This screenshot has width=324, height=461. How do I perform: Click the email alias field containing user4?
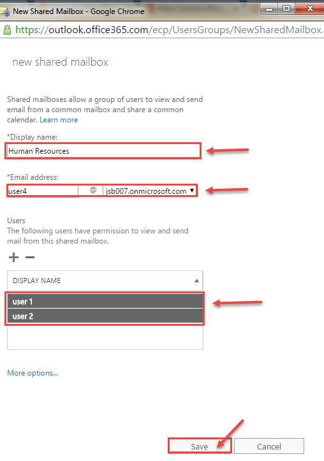[43, 191]
